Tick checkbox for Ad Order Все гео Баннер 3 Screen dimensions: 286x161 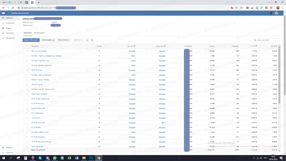pos(27,65)
